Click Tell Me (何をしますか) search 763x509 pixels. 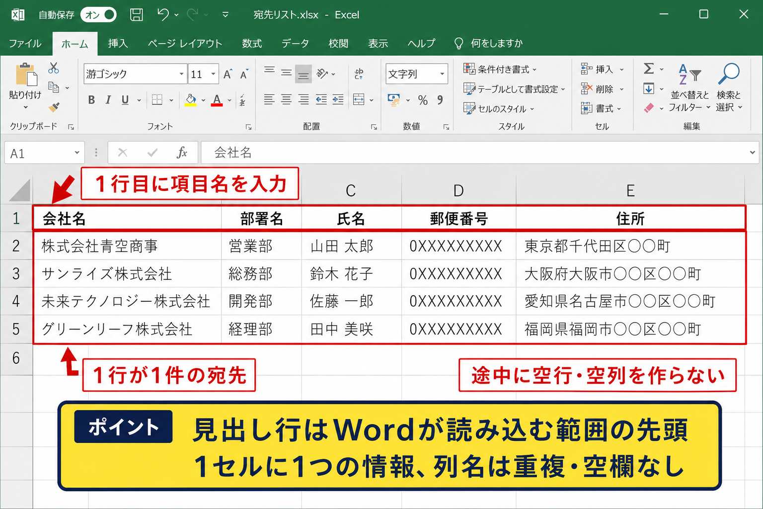coord(489,44)
